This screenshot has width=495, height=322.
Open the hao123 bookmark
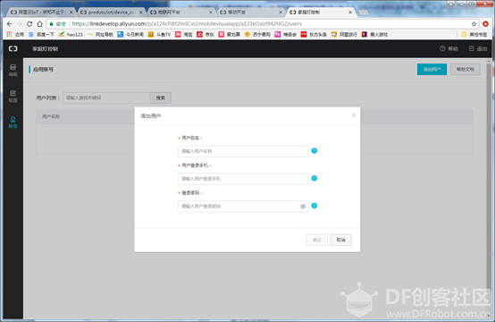pos(71,35)
